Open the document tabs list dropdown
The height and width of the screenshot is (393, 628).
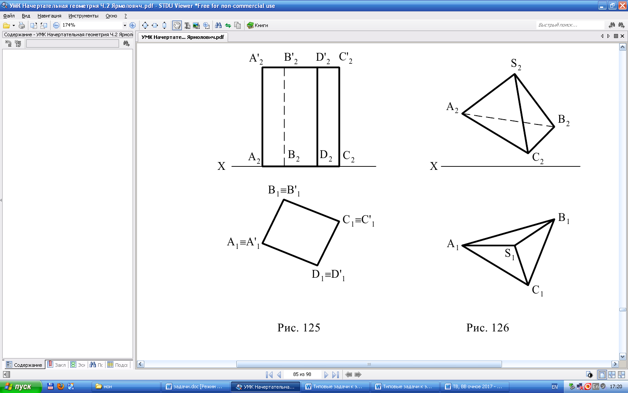tap(616, 36)
